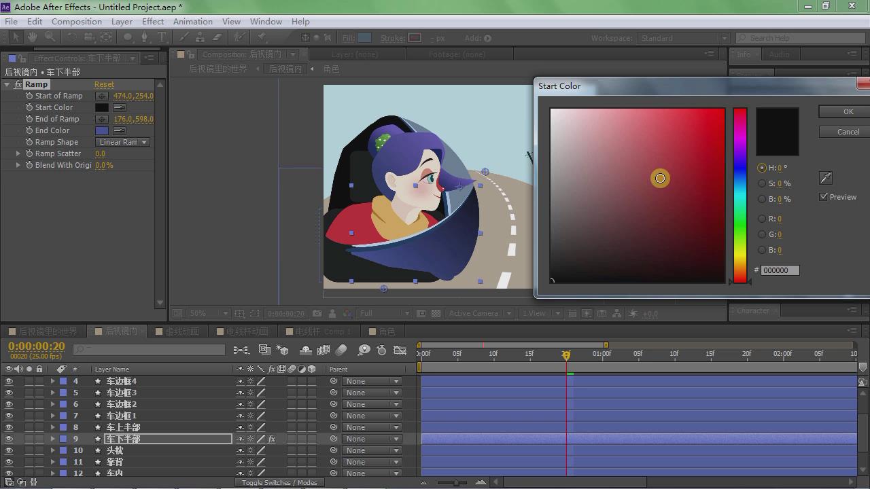870x489 pixels.
Task: Hide layer 10 头枕 eye toggle
Action: coord(9,450)
